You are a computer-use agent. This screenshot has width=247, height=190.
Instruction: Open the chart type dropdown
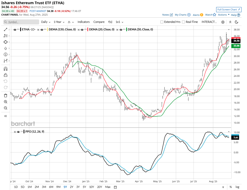coord(71,22)
